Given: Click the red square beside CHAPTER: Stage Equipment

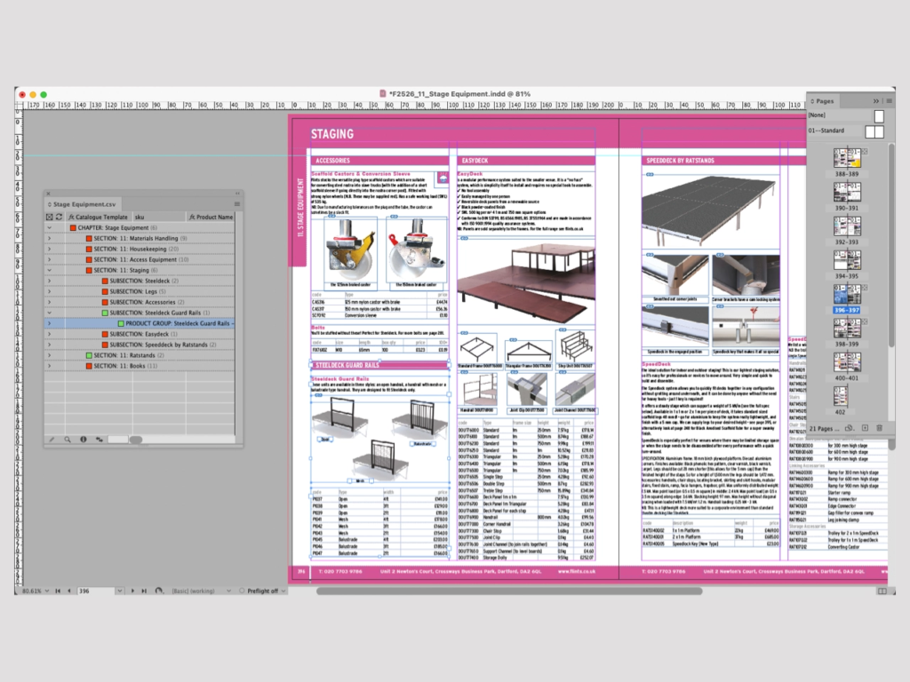Looking at the screenshot, I should (x=73, y=228).
